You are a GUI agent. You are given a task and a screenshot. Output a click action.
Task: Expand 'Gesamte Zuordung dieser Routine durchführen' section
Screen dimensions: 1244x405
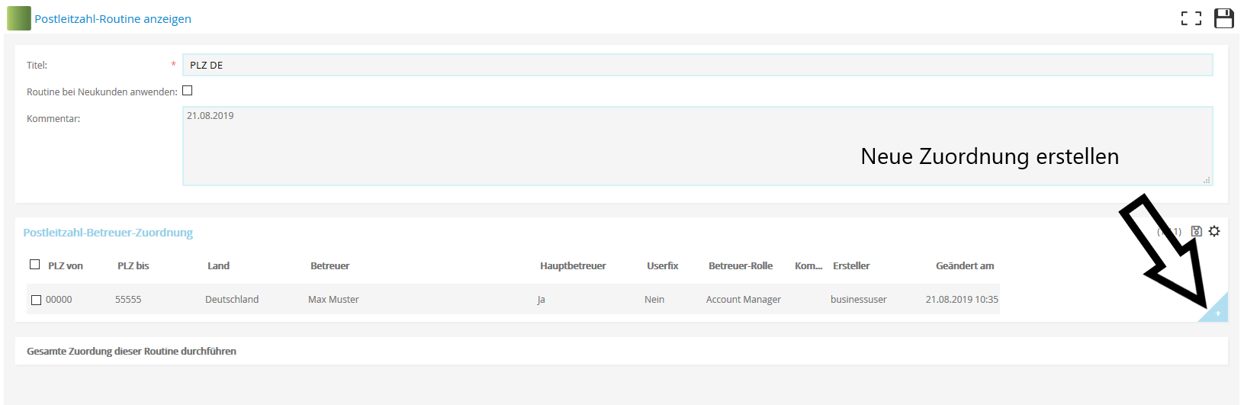tap(131, 351)
